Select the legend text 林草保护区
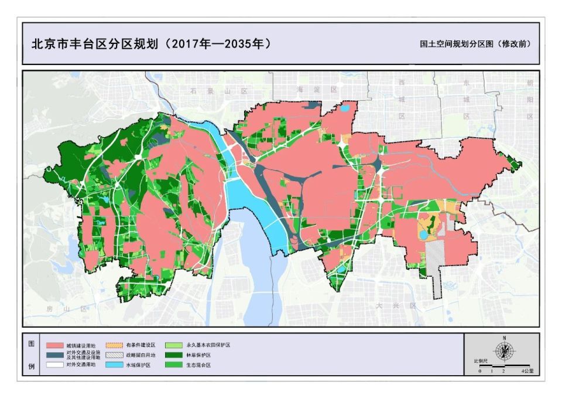 click(198, 355)
